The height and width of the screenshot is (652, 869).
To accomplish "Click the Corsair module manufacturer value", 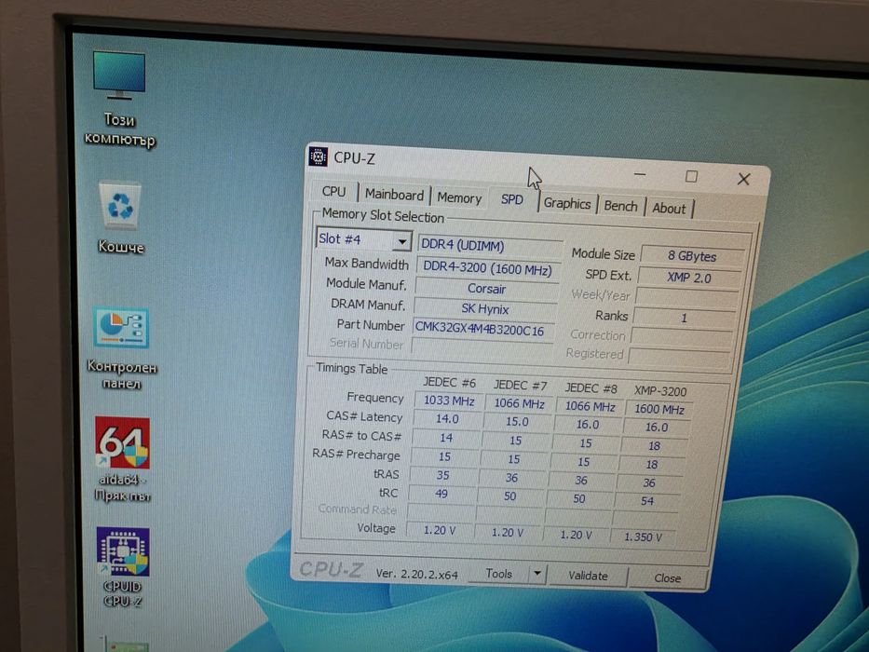I will point(486,289).
